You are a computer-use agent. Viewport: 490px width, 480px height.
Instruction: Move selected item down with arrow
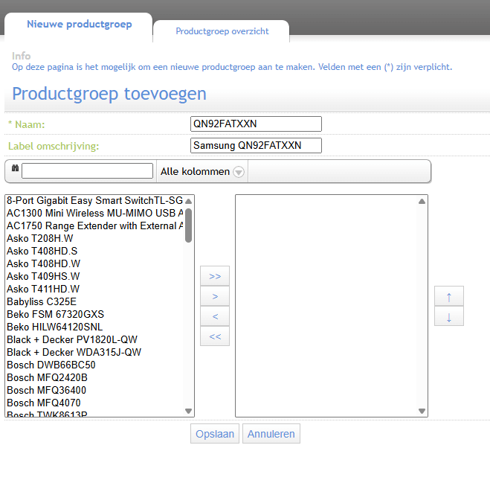pyautogui.click(x=449, y=316)
